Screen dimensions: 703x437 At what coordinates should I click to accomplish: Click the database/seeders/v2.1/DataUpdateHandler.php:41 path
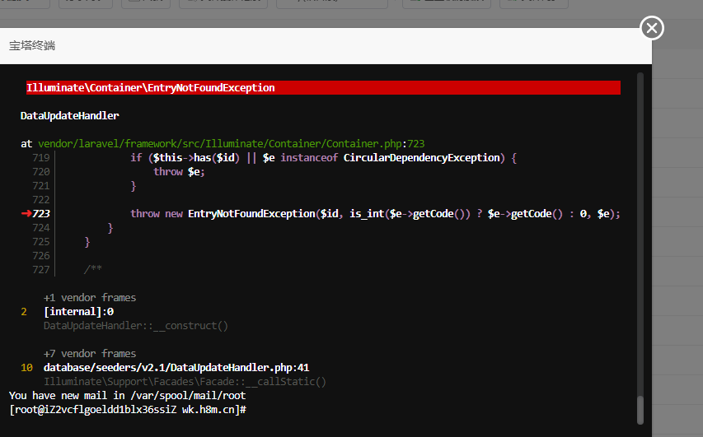click(x=176, y=368)
